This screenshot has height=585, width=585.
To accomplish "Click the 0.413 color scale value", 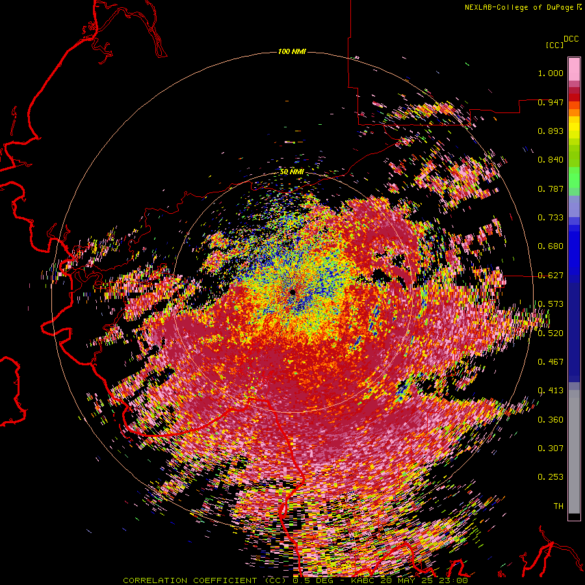I will coord(551,391).
